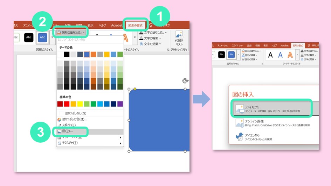331x186 pixels.
Task: Click the file-from-computer picture icon
Action: [240, 109]
